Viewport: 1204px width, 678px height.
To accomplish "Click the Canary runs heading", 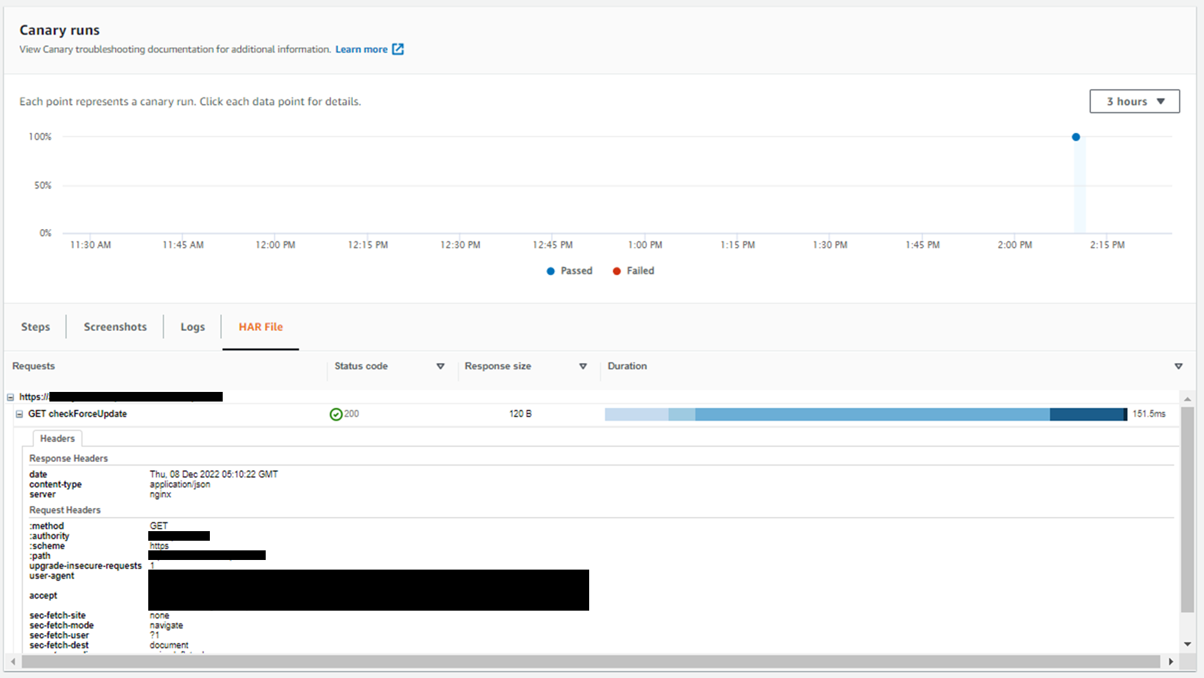I will coord(60,30).
